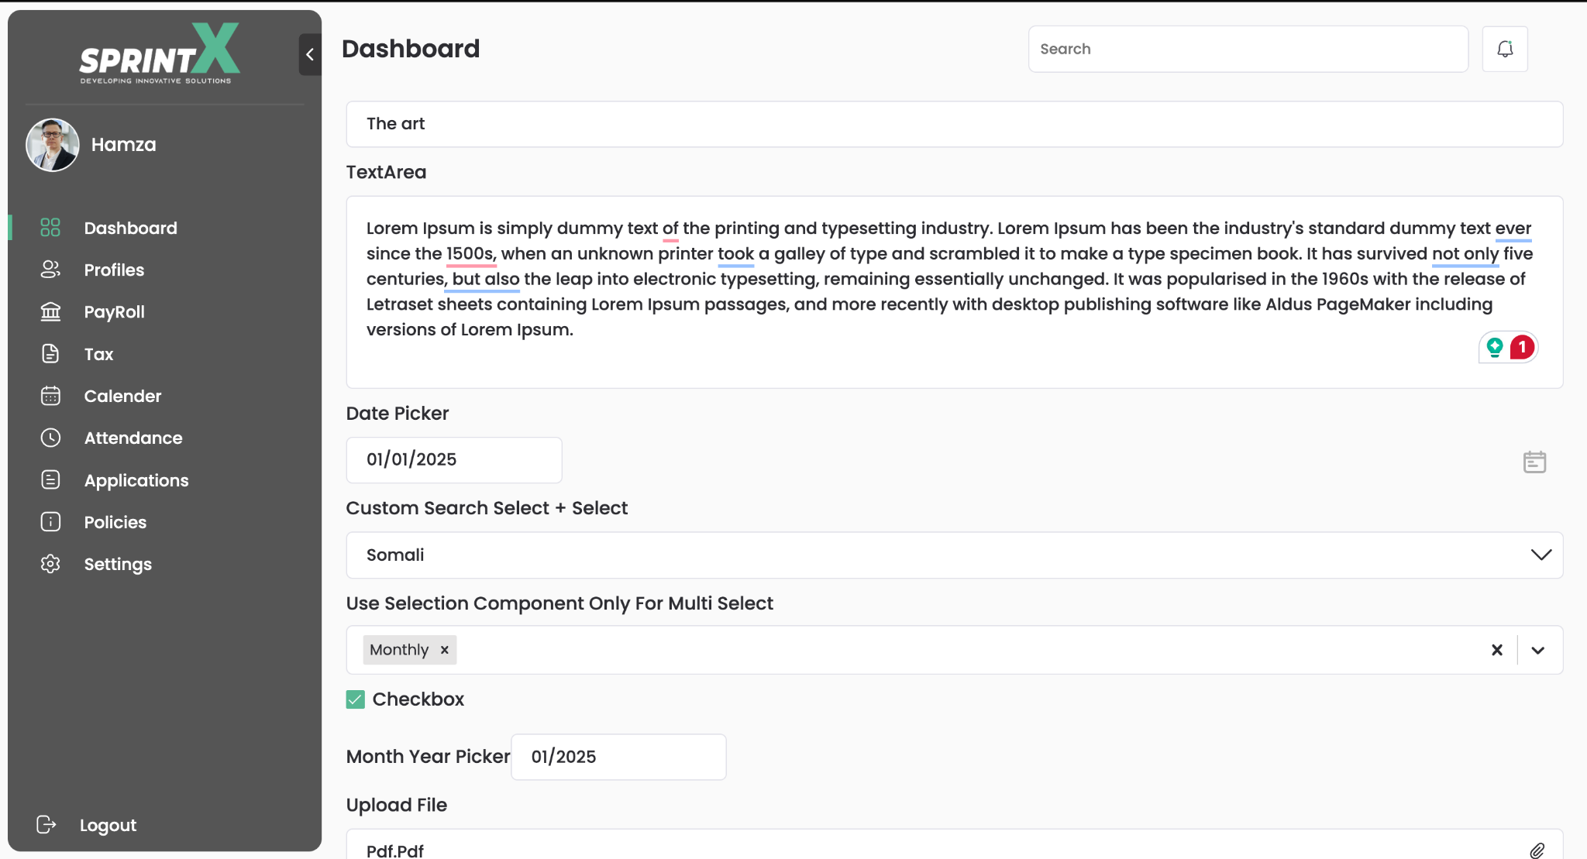
Task: Click the Attendance clock icon
Action: (x=50, y=438)
